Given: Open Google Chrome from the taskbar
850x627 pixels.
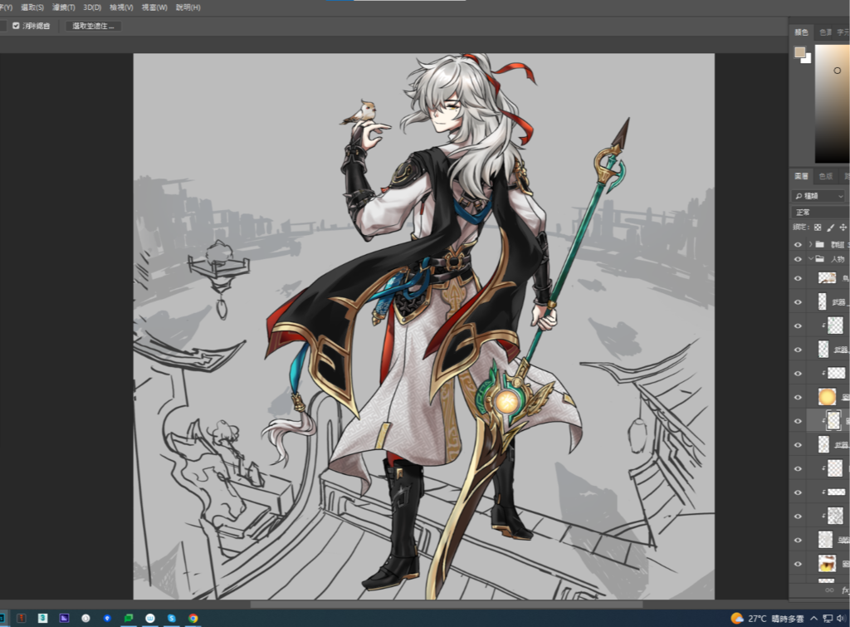Looking at the screenshot, I should [x=193, y=618].
